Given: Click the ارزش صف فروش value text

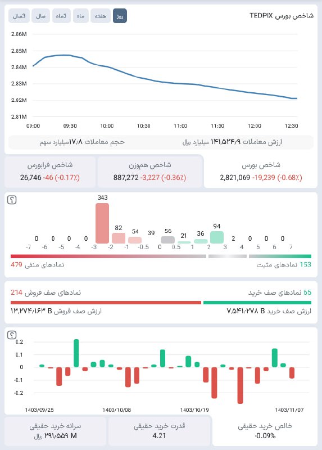Looking at the screenshot, I should click(x=56, y=311).
